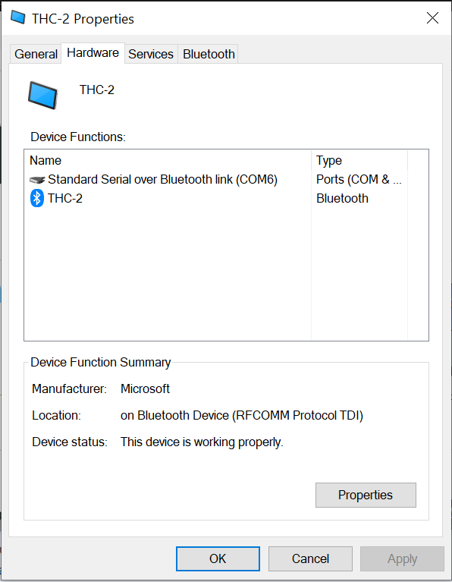Viewport: 452px width, 582px height.
Task: Click the Bluetooth type cell
Action: pyautogui.click(x=342, y=198)
